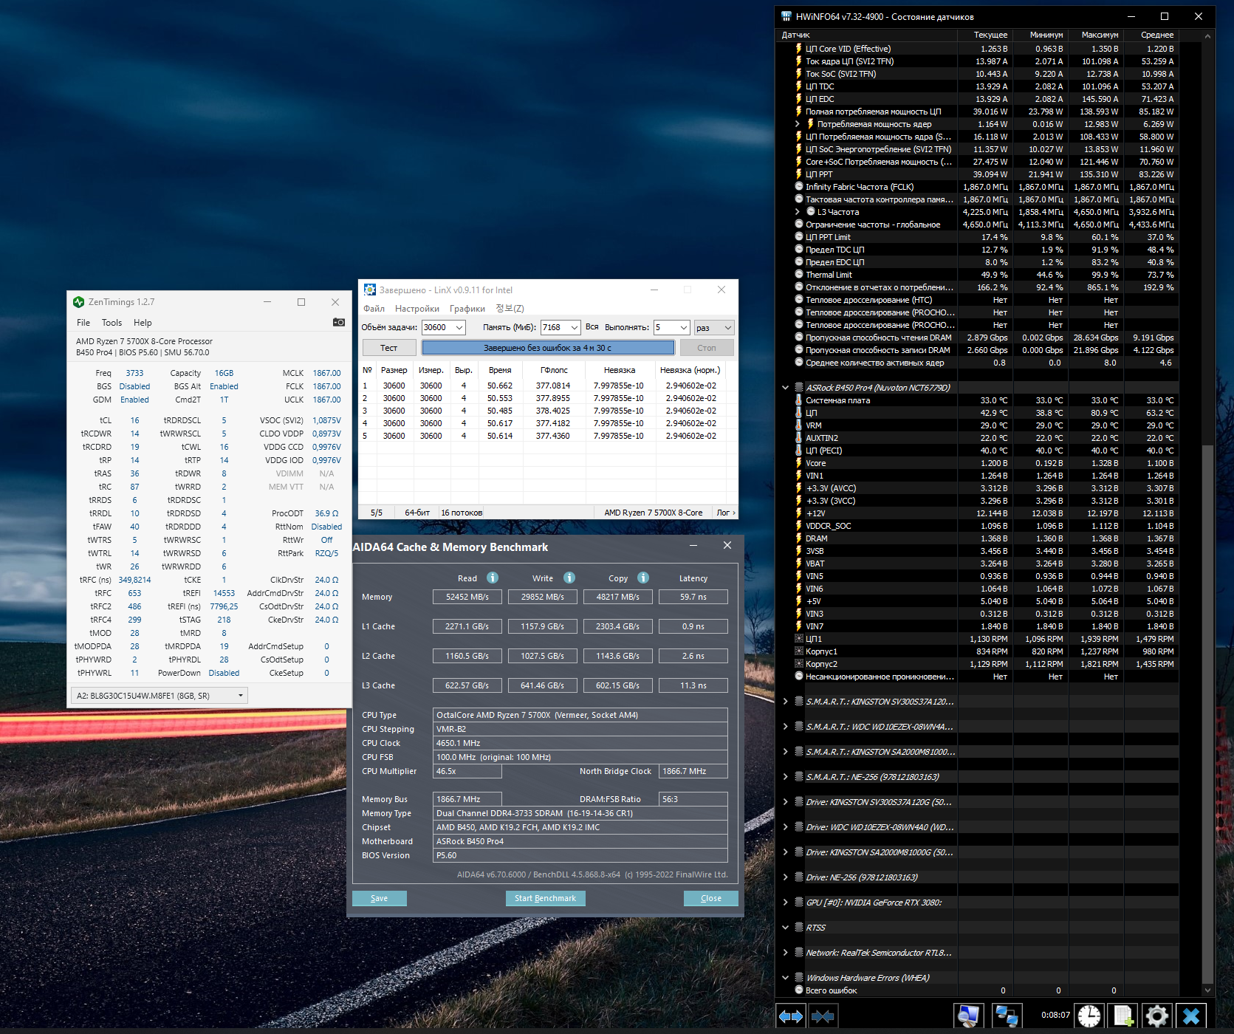Screen dimensions: 1234x1034
Task: Select the Thermal Limit sensor row in HWiNFO
Action: coord(986,275)
